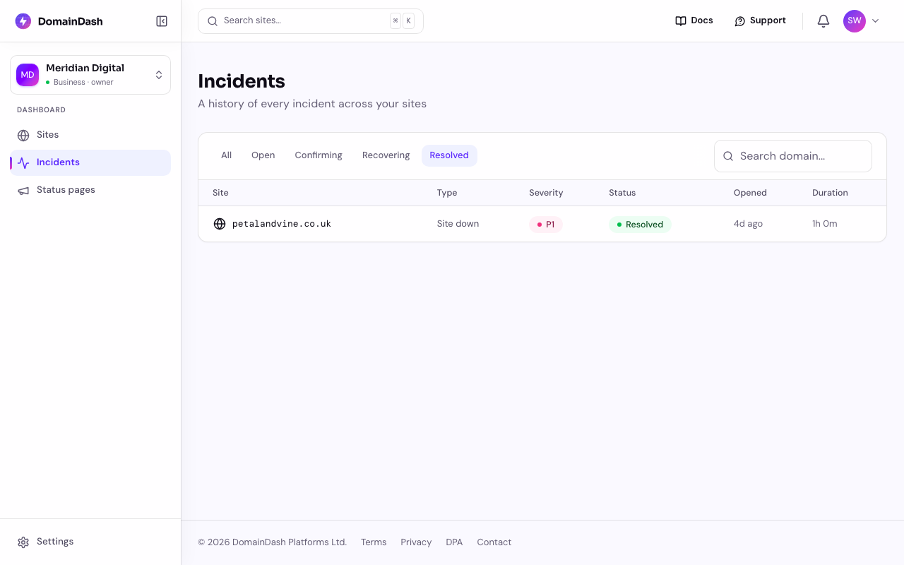Open the Support link
The width and height of the screenshot is (904, 565).
point(760,21)
